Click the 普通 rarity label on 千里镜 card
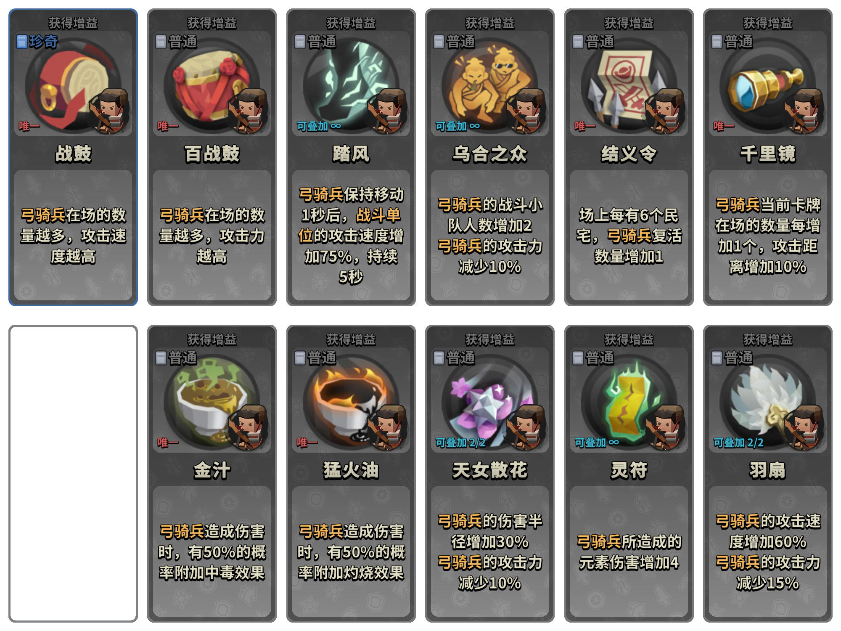 (x=732, y=42)
